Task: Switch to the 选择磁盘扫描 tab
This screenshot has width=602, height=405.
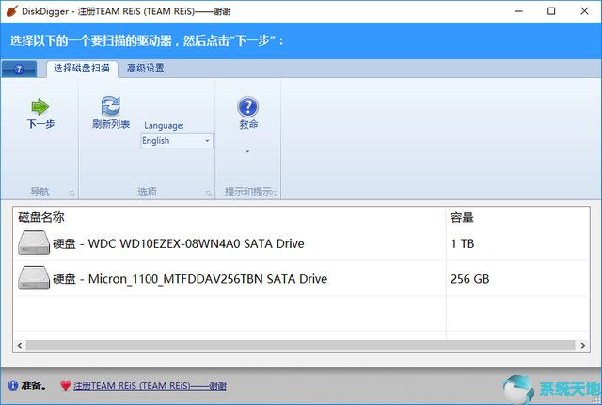Action: click(x=82, y=69)
